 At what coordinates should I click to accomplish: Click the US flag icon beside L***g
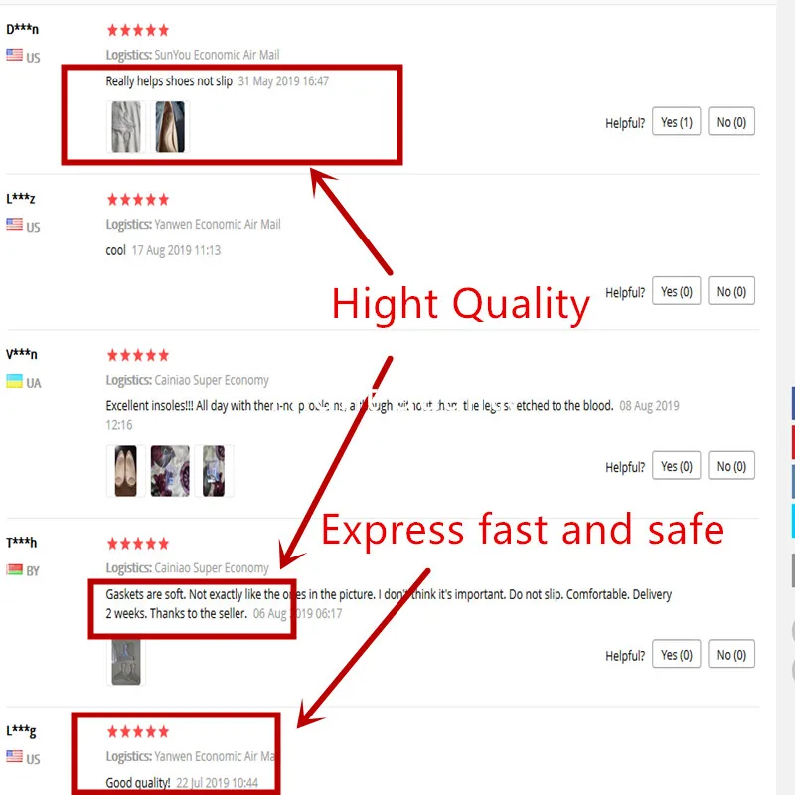(x=14, y=756)
